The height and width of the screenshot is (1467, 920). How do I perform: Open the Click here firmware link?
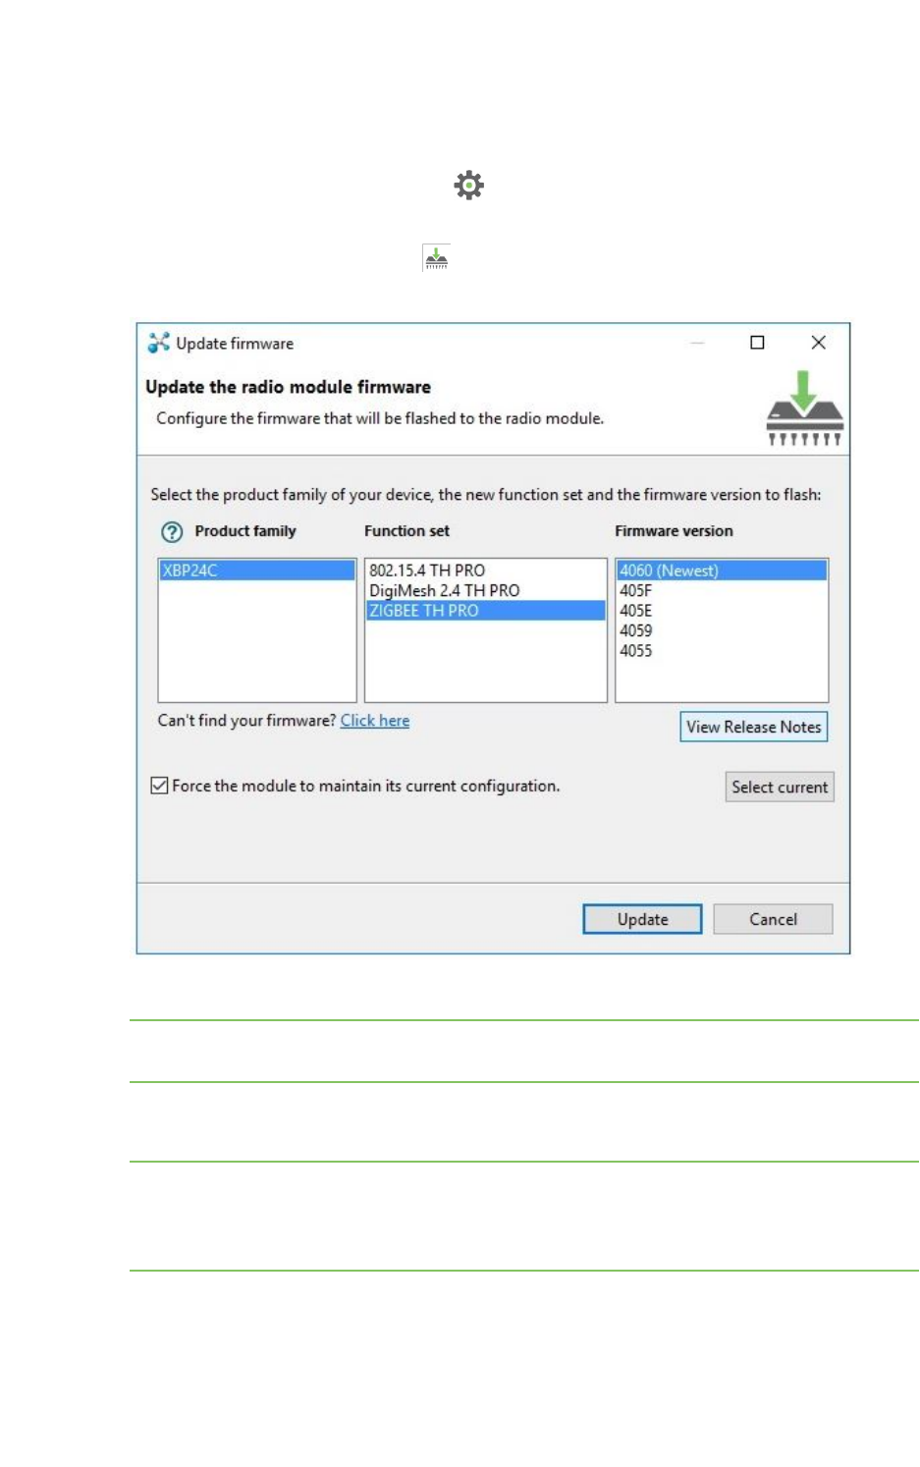coord(375,721)
